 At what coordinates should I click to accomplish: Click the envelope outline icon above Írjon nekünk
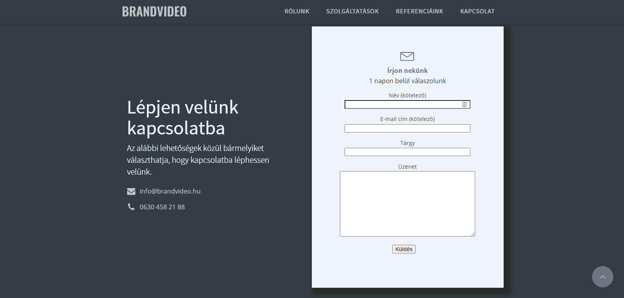click(x=407, y=56)
